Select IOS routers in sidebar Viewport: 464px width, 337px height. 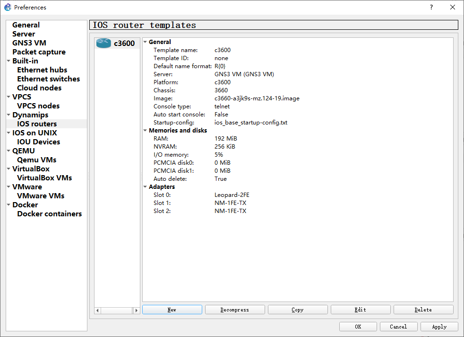click(37, 124)
